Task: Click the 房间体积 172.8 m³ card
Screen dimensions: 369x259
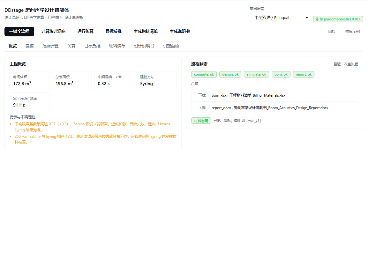Action: pyautogui.click(x=30, y=80)
